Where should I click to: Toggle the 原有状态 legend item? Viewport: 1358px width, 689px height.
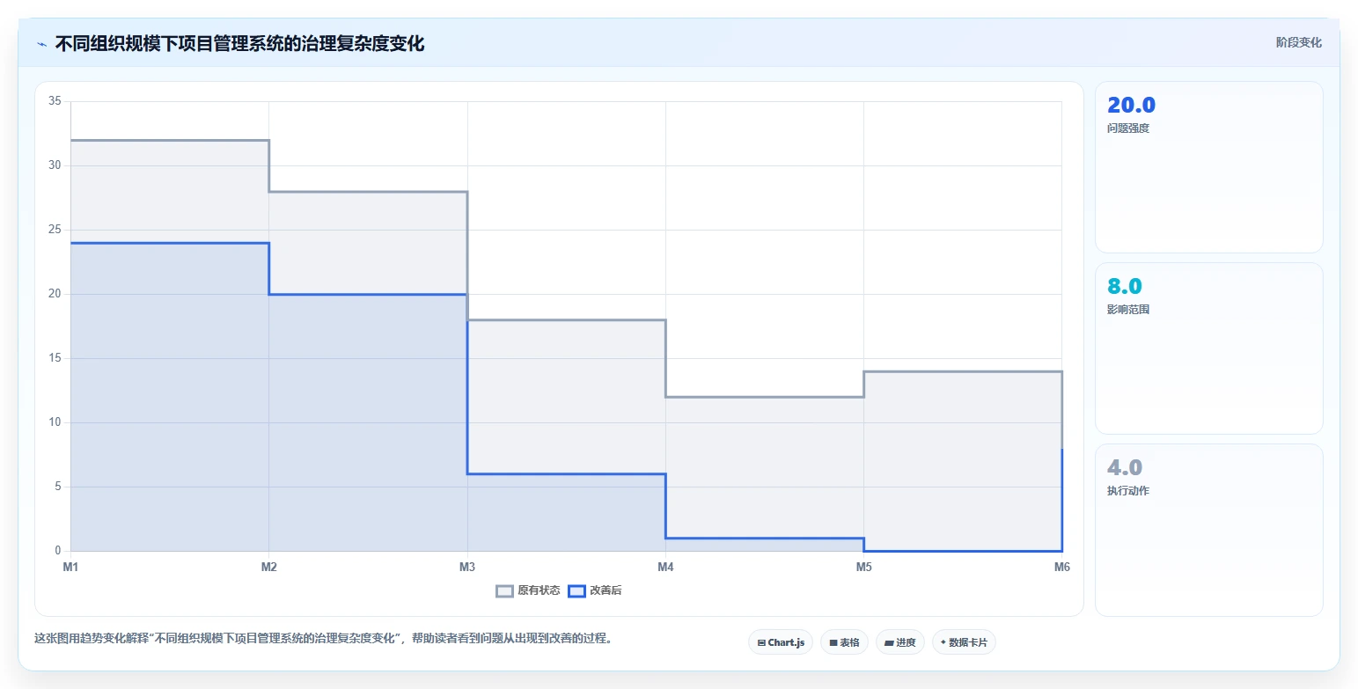click(x=528, y=590)
